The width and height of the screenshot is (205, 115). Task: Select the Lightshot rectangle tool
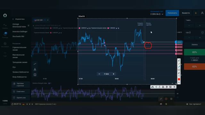(x=179, y=70)
